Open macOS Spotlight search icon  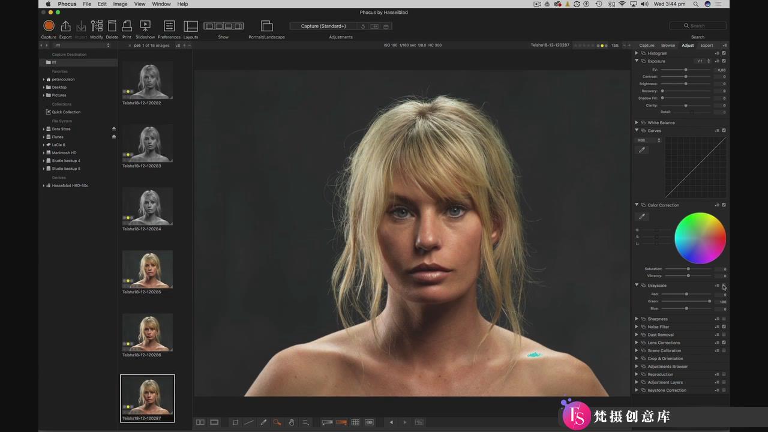click(x=696, y=4)
